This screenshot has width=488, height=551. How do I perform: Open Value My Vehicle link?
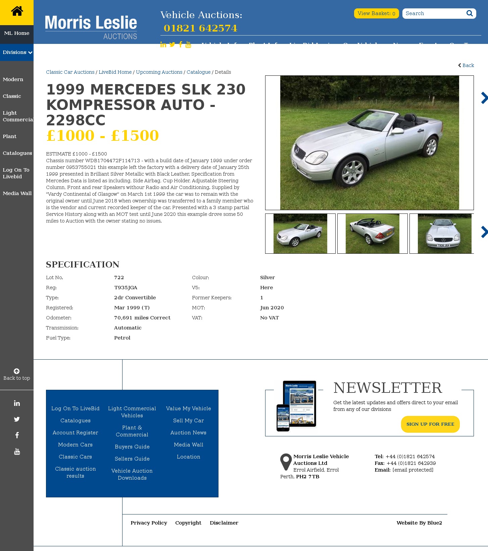[189, 409]
